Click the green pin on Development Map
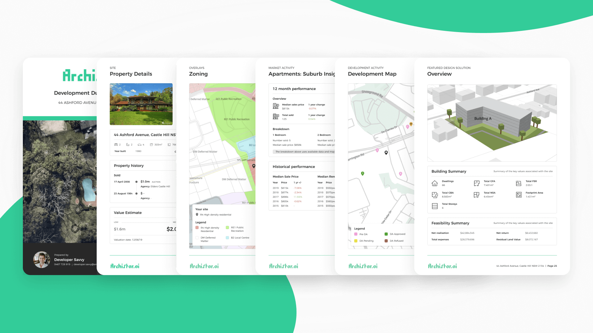The height and width of the screenshot is (333, 593). (x=363, y=174)
